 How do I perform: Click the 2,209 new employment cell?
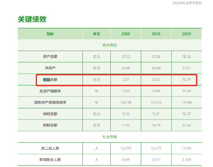(x=187, y=160)
